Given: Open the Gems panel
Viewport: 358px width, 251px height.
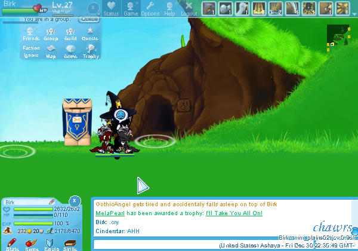Looking at the screenshot, I should [x=70, y=51].
